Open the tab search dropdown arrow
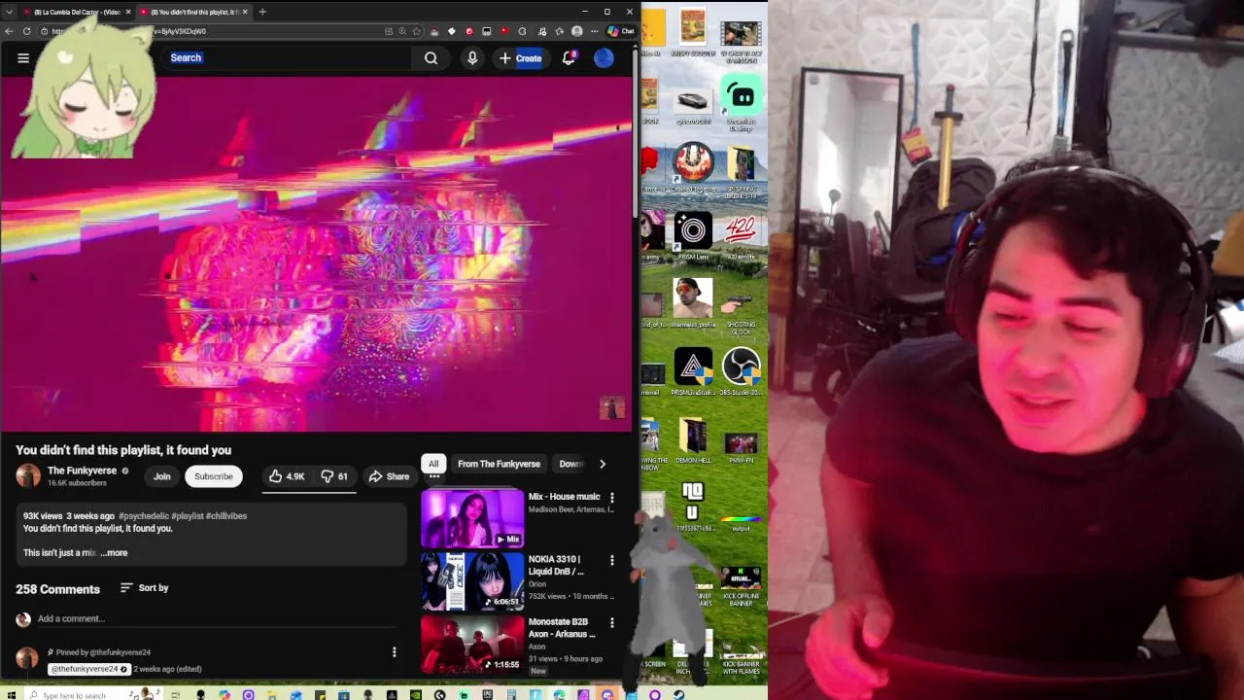 9,12
